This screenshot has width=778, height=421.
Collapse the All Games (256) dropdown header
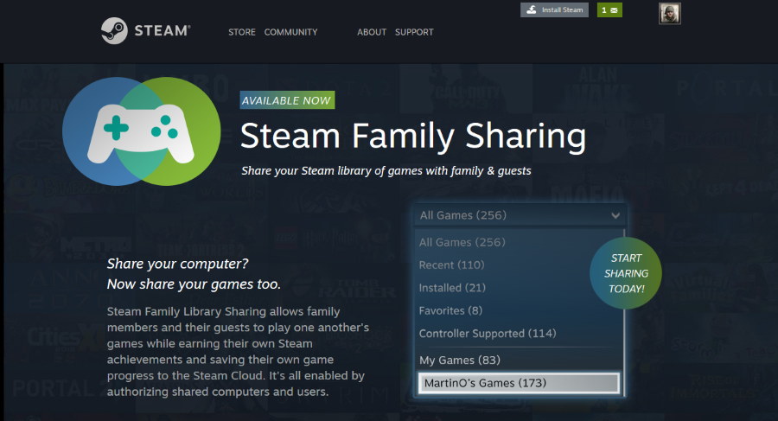(x=520, y=215)
